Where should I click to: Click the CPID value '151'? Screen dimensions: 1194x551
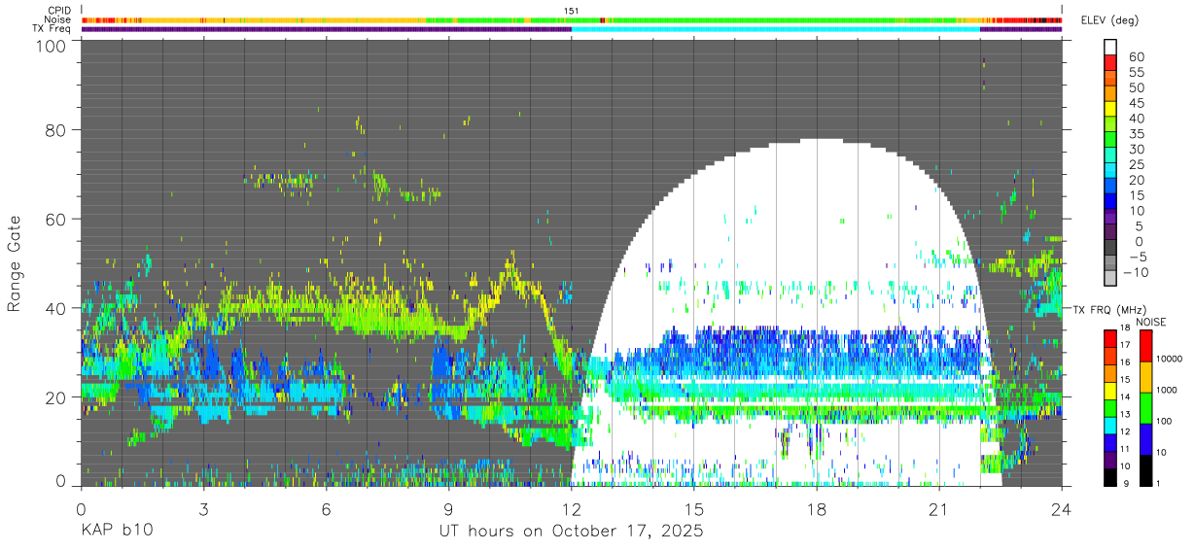[x=572, y=11]
